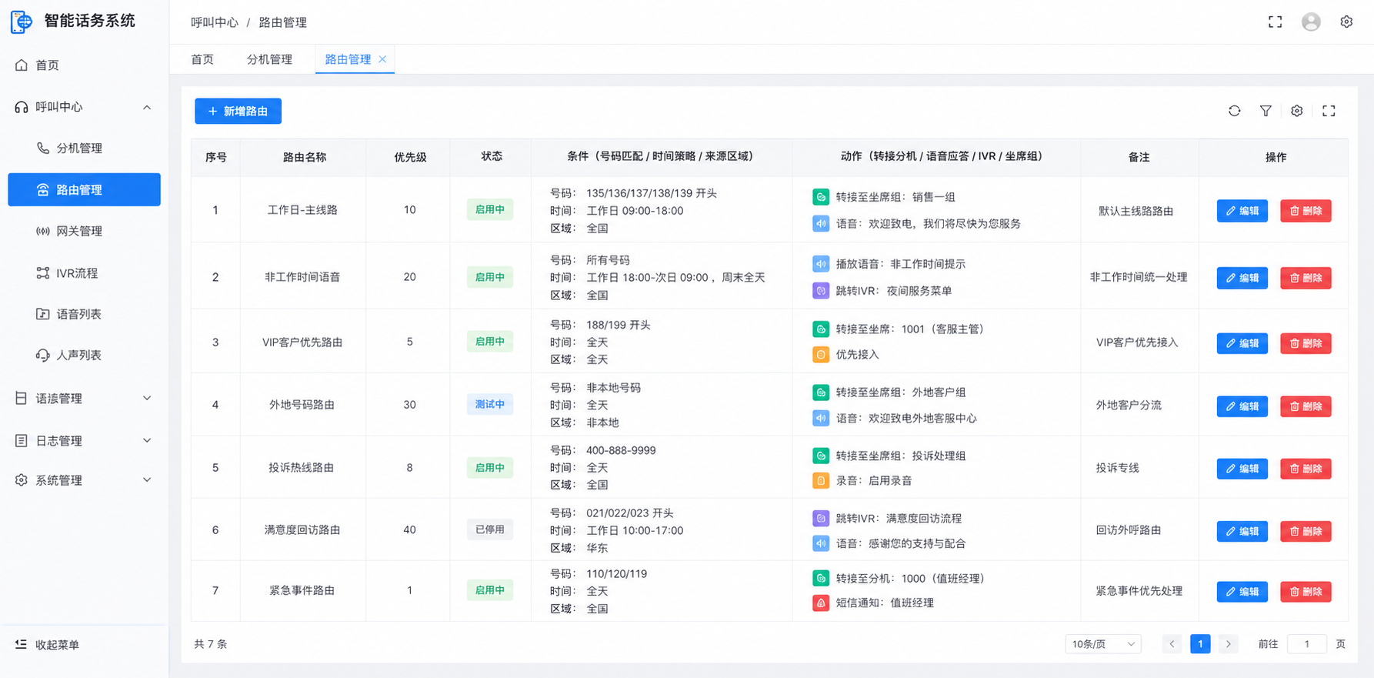Click 启用中 tag of 紧急事件路由
This screenshot has width=1374, height=678.
490,590
